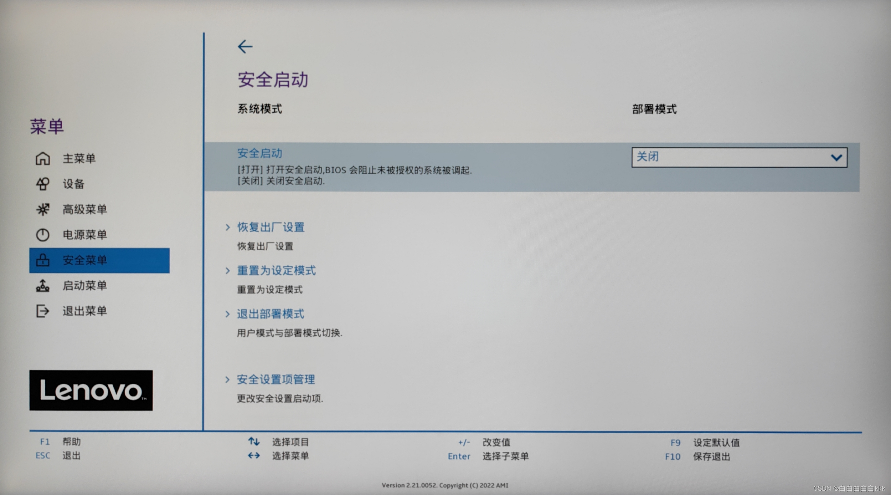
Task: Click the Lenovo logo
Action: click(91, 391)
